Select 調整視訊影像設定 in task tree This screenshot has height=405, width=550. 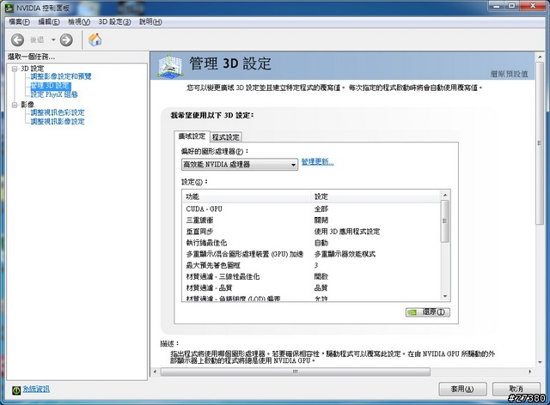58,122
